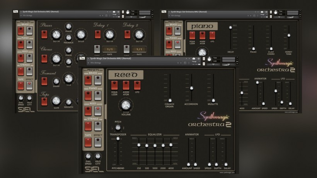Image resolution: width=317 pixels, height=178 pixels.
Task: Click the Phaser Feedback knob
Action: pos(68,37)
